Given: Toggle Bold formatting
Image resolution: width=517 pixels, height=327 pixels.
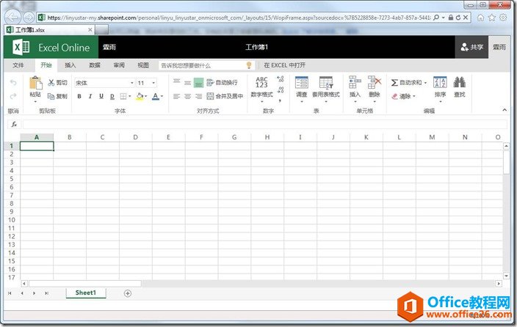Looking at the screenshot, I should point(79,96).
